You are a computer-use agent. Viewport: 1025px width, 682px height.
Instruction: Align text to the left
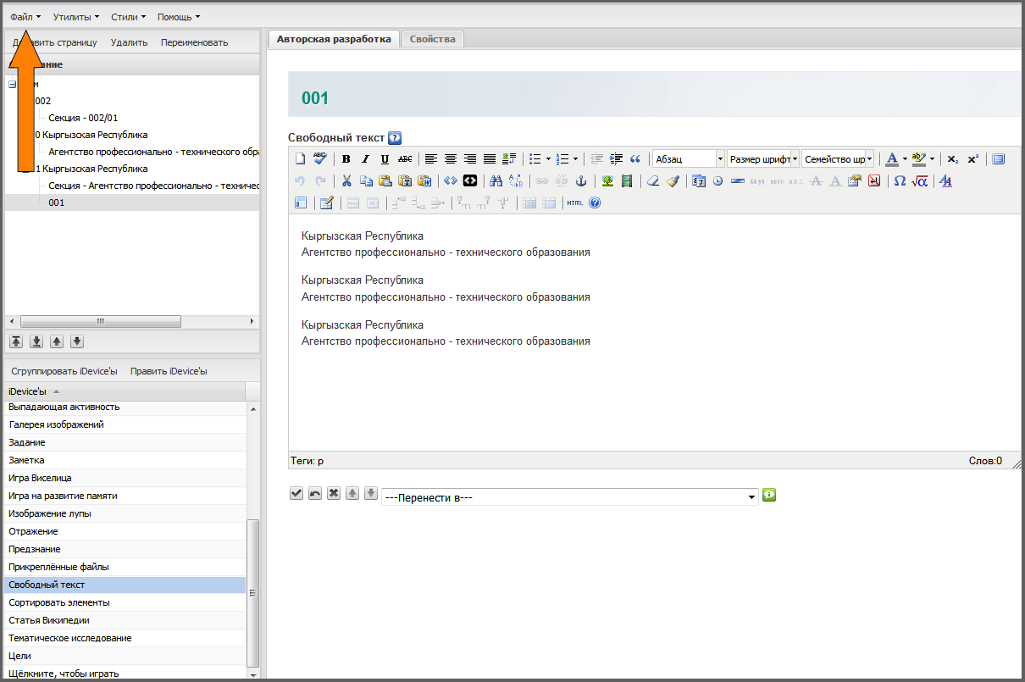[431, 159]
